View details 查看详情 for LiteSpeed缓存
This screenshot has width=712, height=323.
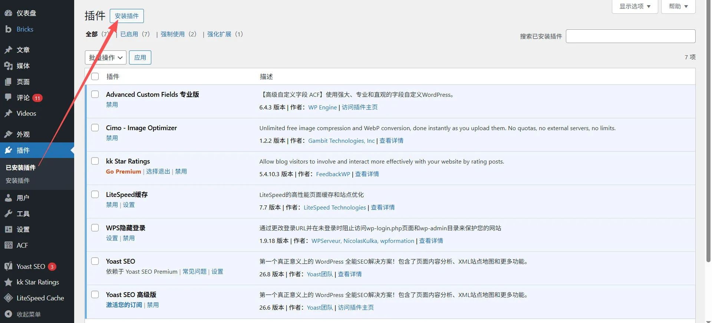(x=383, y=207)
